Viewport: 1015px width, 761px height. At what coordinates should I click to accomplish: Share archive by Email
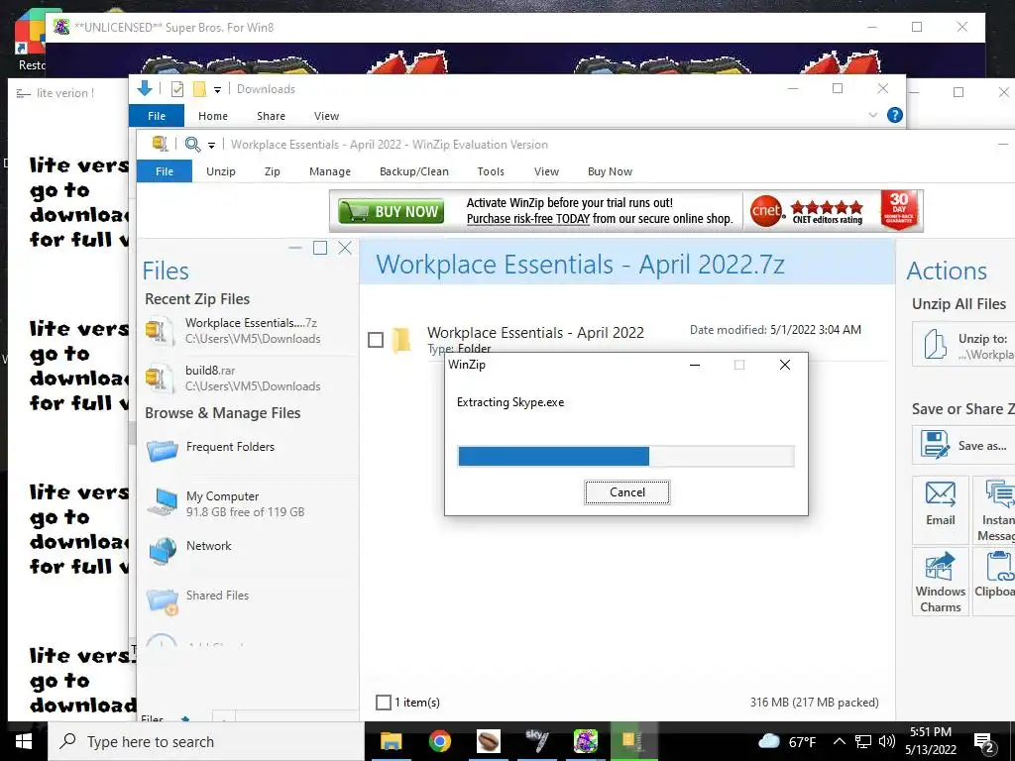(x=940, y=509)
